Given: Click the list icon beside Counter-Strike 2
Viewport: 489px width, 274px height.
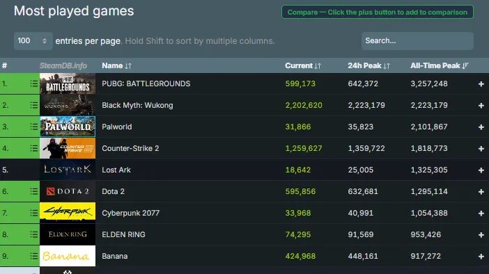Looking at the screenshot, I should tap(34, 148).
